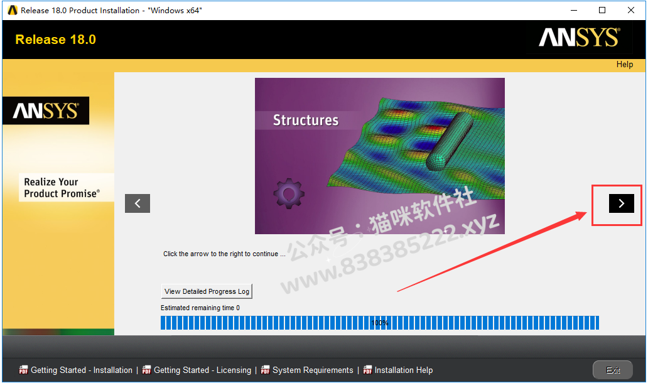Image resolution: width=648 pixels, height=383 pixels.
Task: Open the Installation Help document
Action: pyautogui.click(x=403, y=370)
